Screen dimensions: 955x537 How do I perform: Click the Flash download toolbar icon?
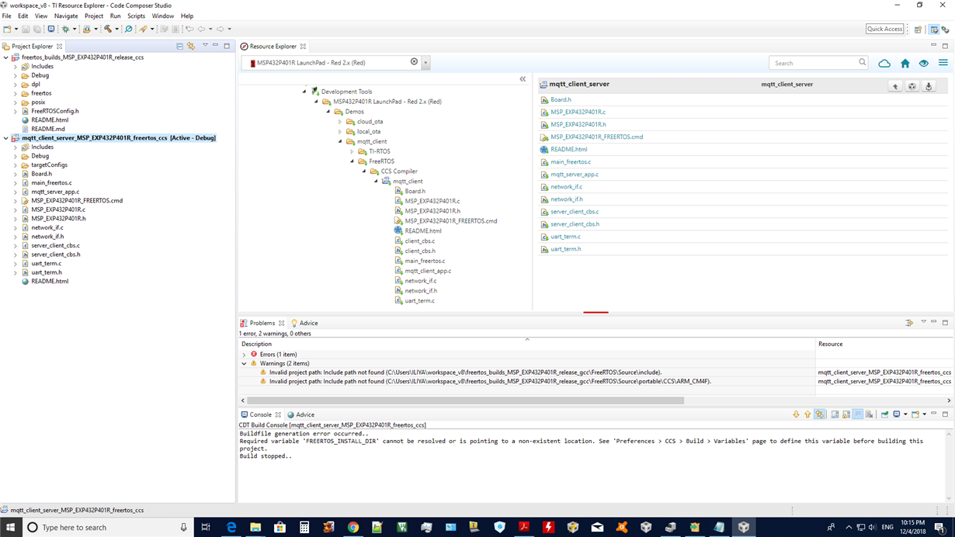click(x=86, y=29)
